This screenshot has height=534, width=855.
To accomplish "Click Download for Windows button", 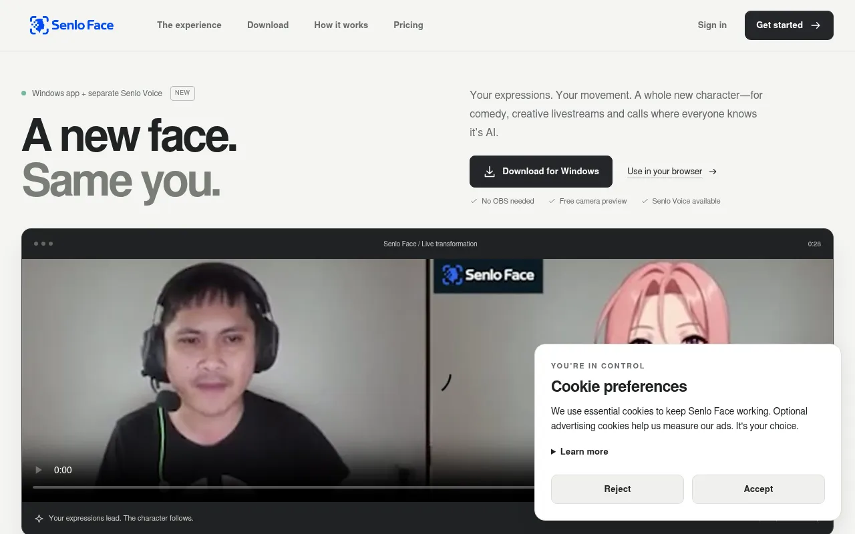I will pos(541,172).
